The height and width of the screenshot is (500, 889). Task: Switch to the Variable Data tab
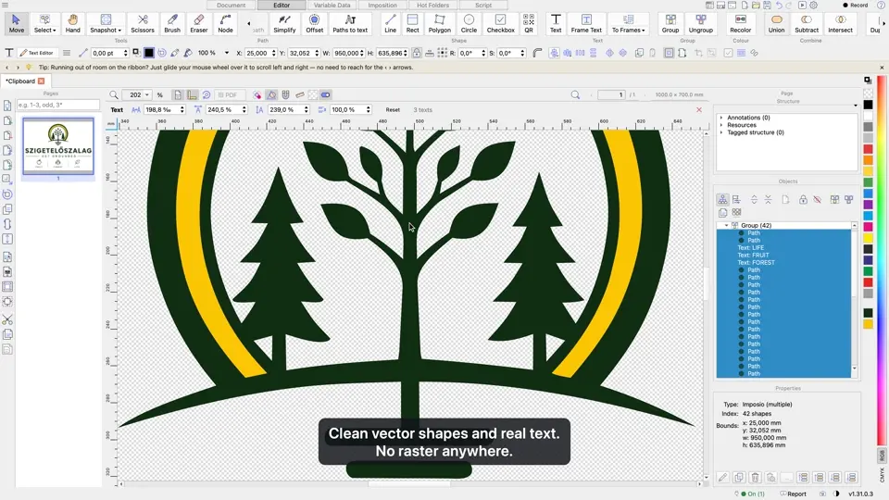pyautogui.click(x=332, y=6)
